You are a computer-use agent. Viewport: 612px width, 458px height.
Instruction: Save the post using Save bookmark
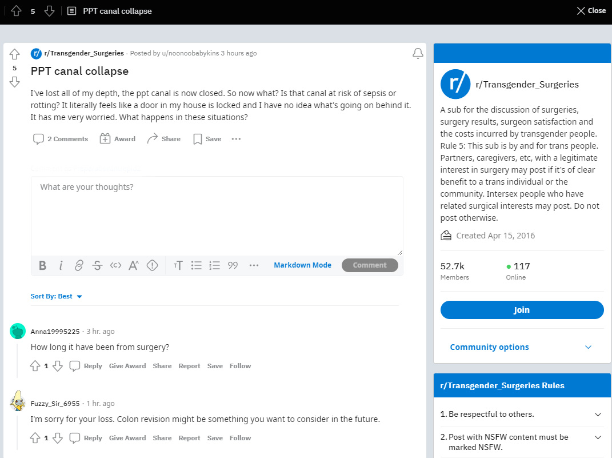pos(207,139)
